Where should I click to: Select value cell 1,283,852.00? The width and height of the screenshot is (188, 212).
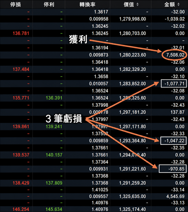(133, 84)
